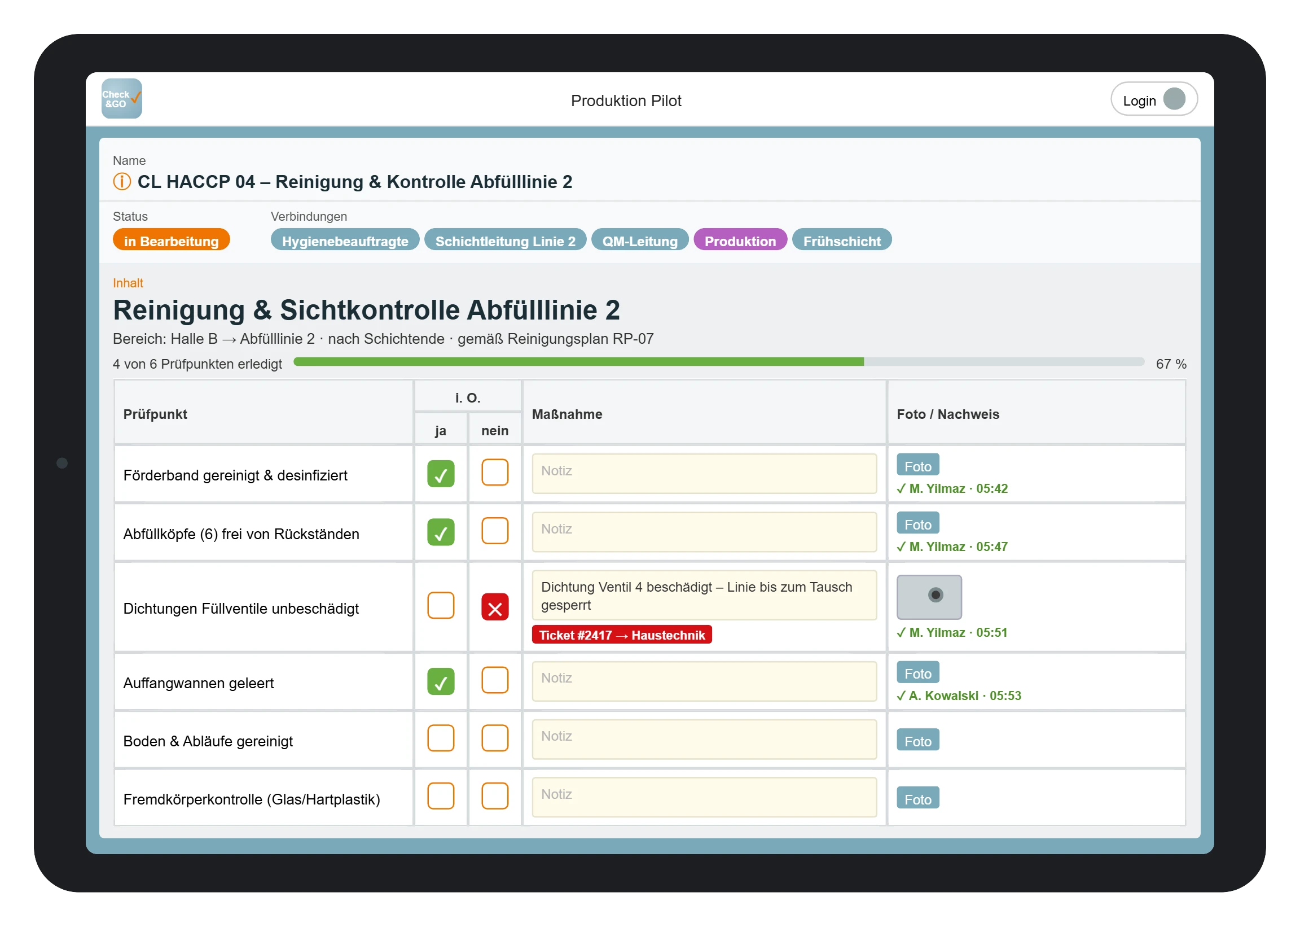The width and height of the screenshot is (1300, 927).
Task: Focus Notiz field for Boden & Abläufe
Action: [x=704, y=739]
